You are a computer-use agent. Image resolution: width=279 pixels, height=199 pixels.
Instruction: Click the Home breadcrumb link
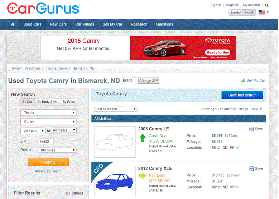[x=15, y=68]
